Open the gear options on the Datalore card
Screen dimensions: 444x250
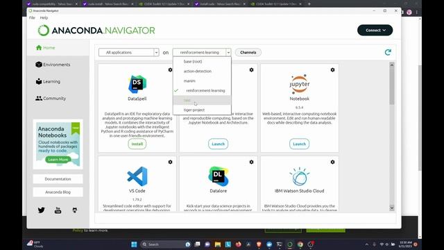click(x=251, y=162)
